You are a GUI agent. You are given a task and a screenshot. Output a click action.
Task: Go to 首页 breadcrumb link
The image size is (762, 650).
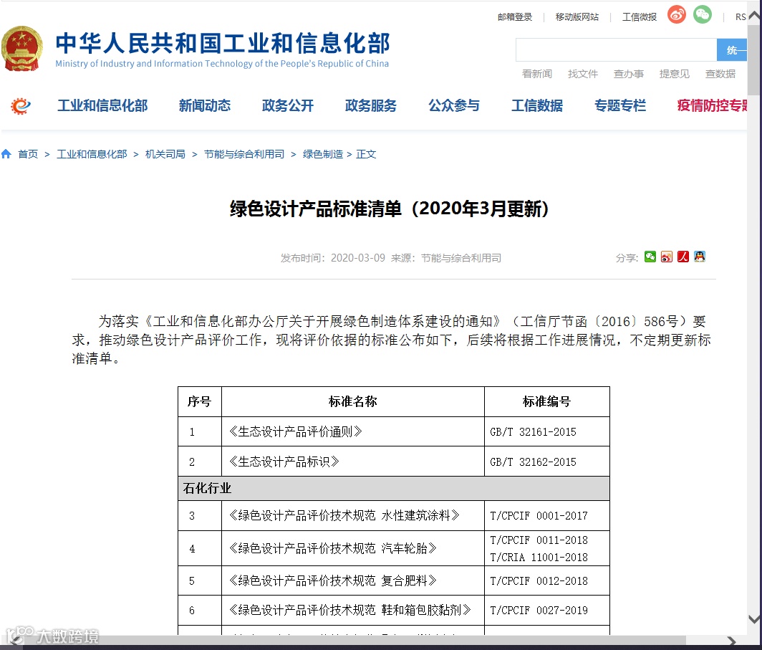tap(28, 154)
